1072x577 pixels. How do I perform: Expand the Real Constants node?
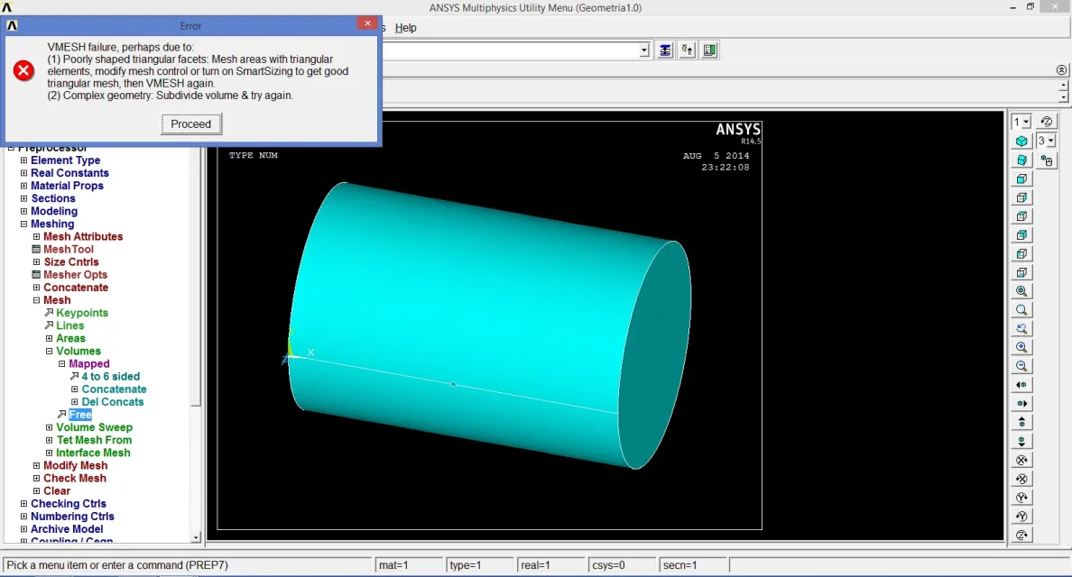point(24,173)
